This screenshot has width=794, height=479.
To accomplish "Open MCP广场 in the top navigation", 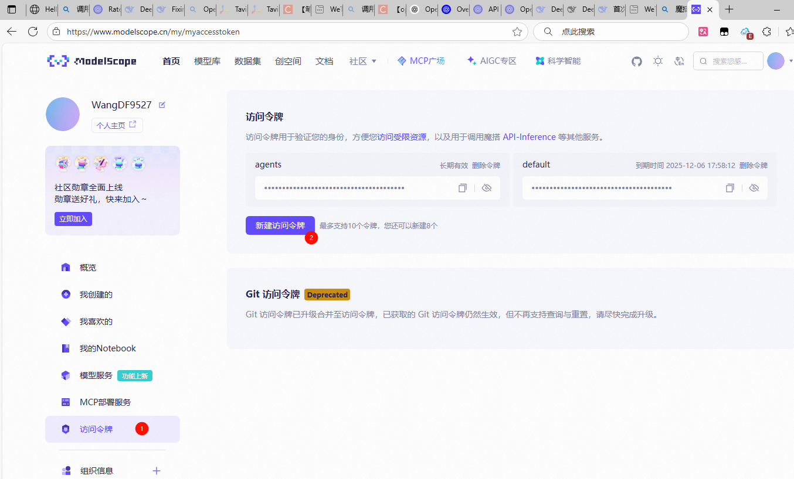I will (421, 61).
